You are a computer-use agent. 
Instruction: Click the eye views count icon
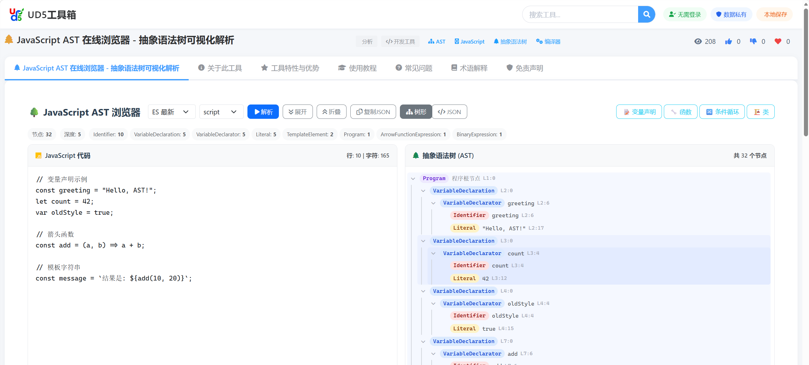coord(698,41)
